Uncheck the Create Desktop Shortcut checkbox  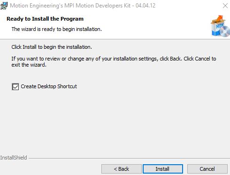pos(15,87)
